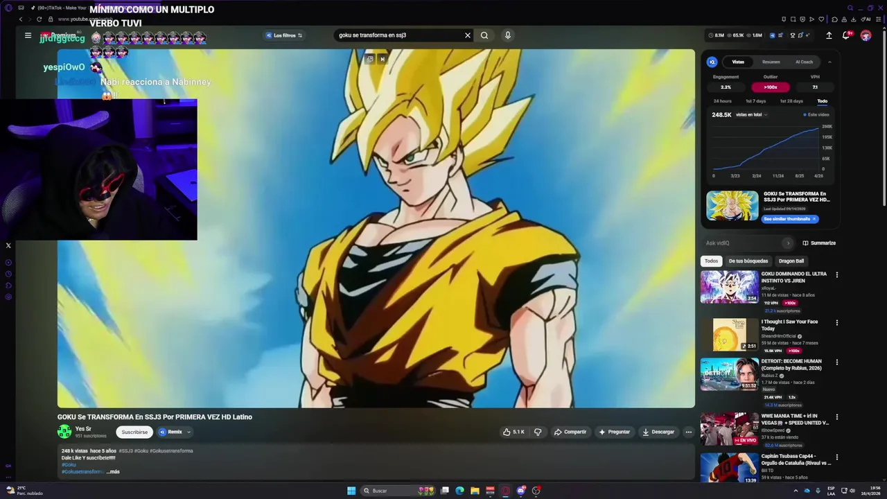The width and height of the screenshot is (887, 499).
Task: Open Goku Dominando El Ultra Instinto thumbnail
Action: coord(730,287)
